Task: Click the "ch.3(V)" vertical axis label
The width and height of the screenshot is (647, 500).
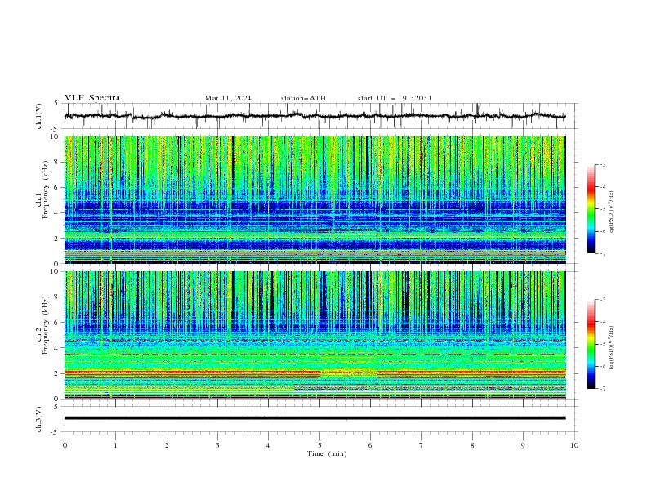Action: [39, 419]
